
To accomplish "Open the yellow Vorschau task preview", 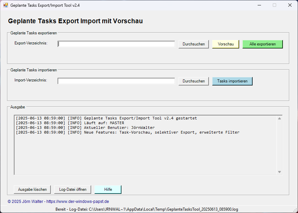I will [225, 44].
